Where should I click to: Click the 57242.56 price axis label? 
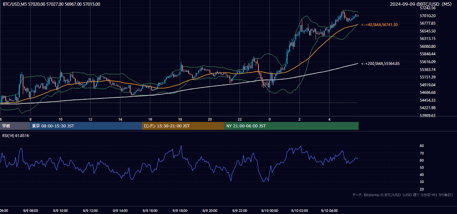tap(428, 8)
